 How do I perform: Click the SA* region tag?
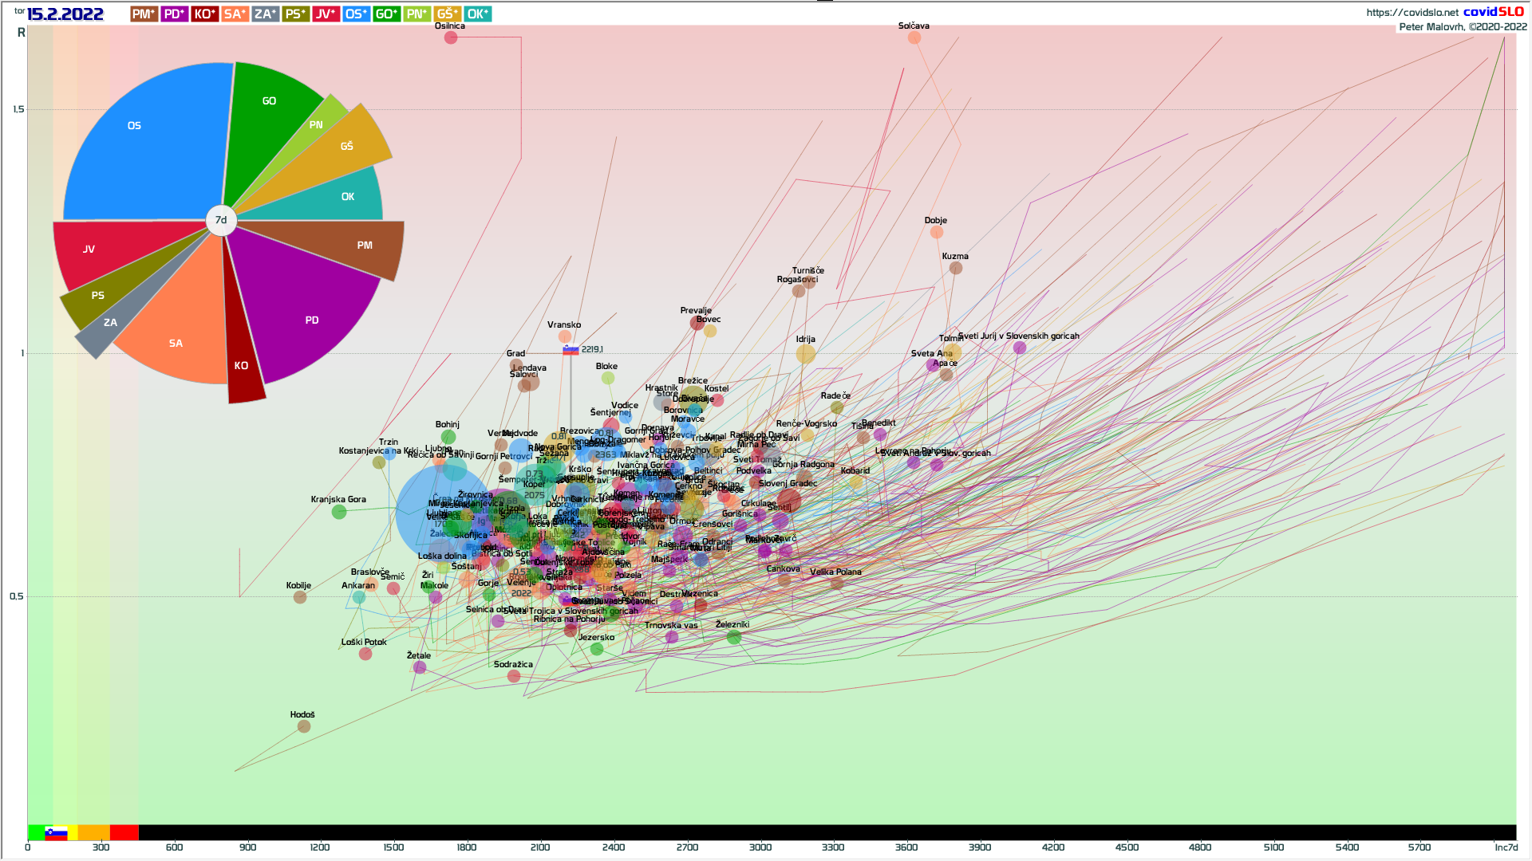[x=235, y=14]
